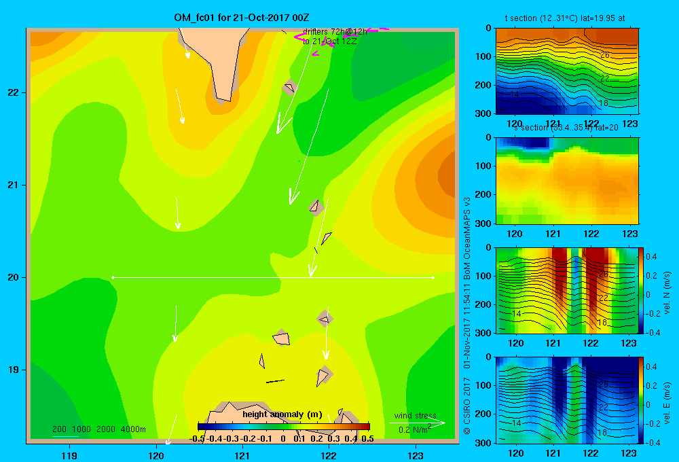Click the 'vel. N (m/s)' axis label
Image resolution: width=679 pixels, height=462 pixels.
(667, 293)
